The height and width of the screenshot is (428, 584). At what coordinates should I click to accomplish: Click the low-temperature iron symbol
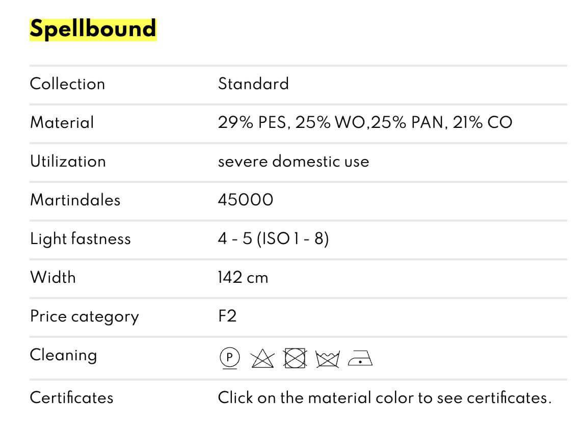[360, 359]
